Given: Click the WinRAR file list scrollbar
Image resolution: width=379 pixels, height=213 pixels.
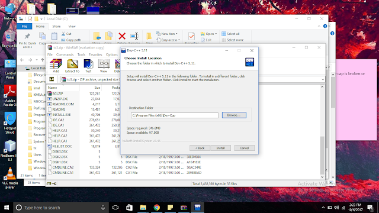Looking at the screenshot, I should coord(322,131).
